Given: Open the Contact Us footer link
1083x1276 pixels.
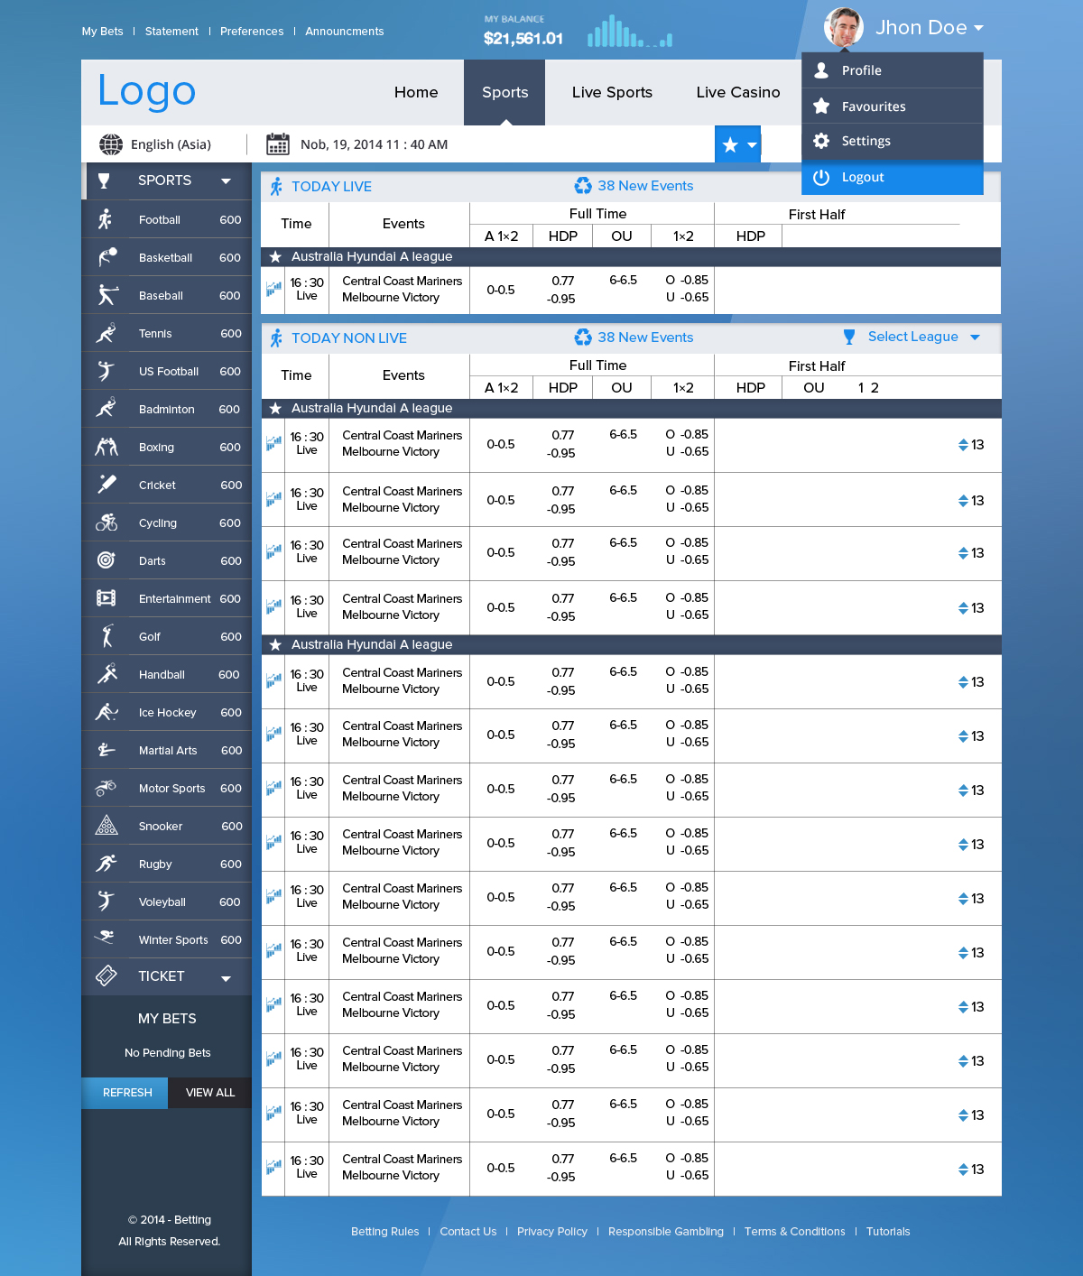Looking at the screenshot, I should click(467, 1232).
